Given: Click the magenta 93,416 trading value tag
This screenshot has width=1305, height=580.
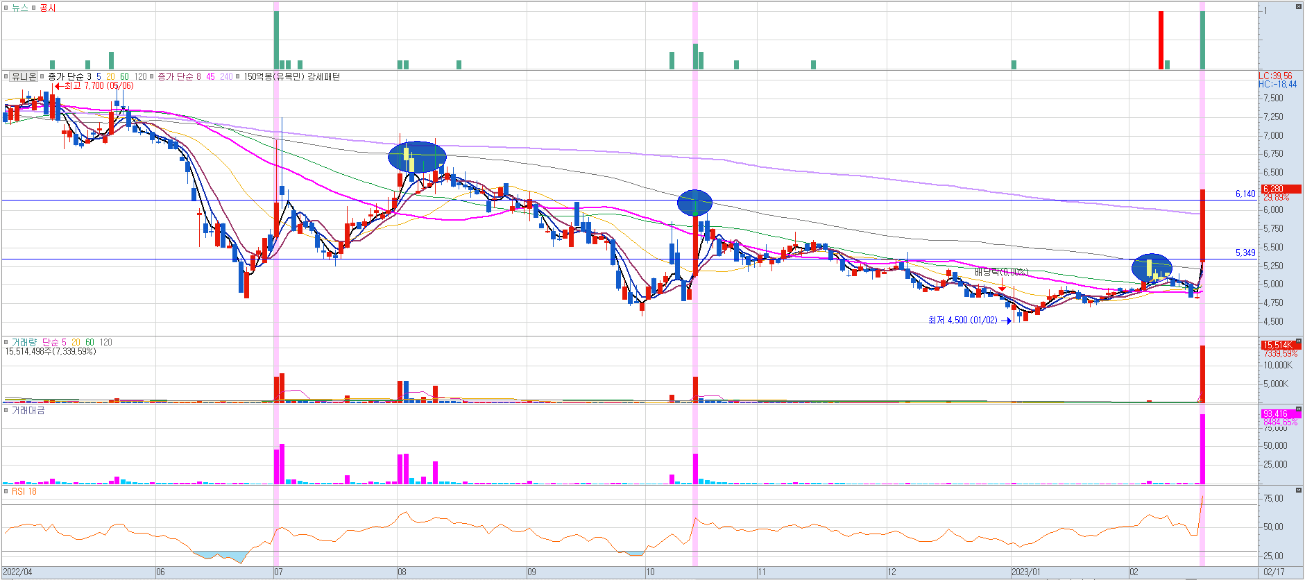Looking at the screenshot, I should pos(1281,413).
